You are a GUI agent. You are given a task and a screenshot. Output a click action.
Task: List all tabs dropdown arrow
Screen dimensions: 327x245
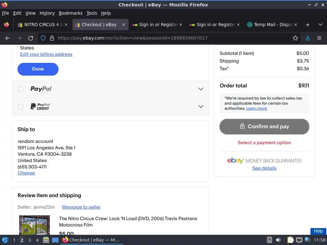[x=321, y=25]
